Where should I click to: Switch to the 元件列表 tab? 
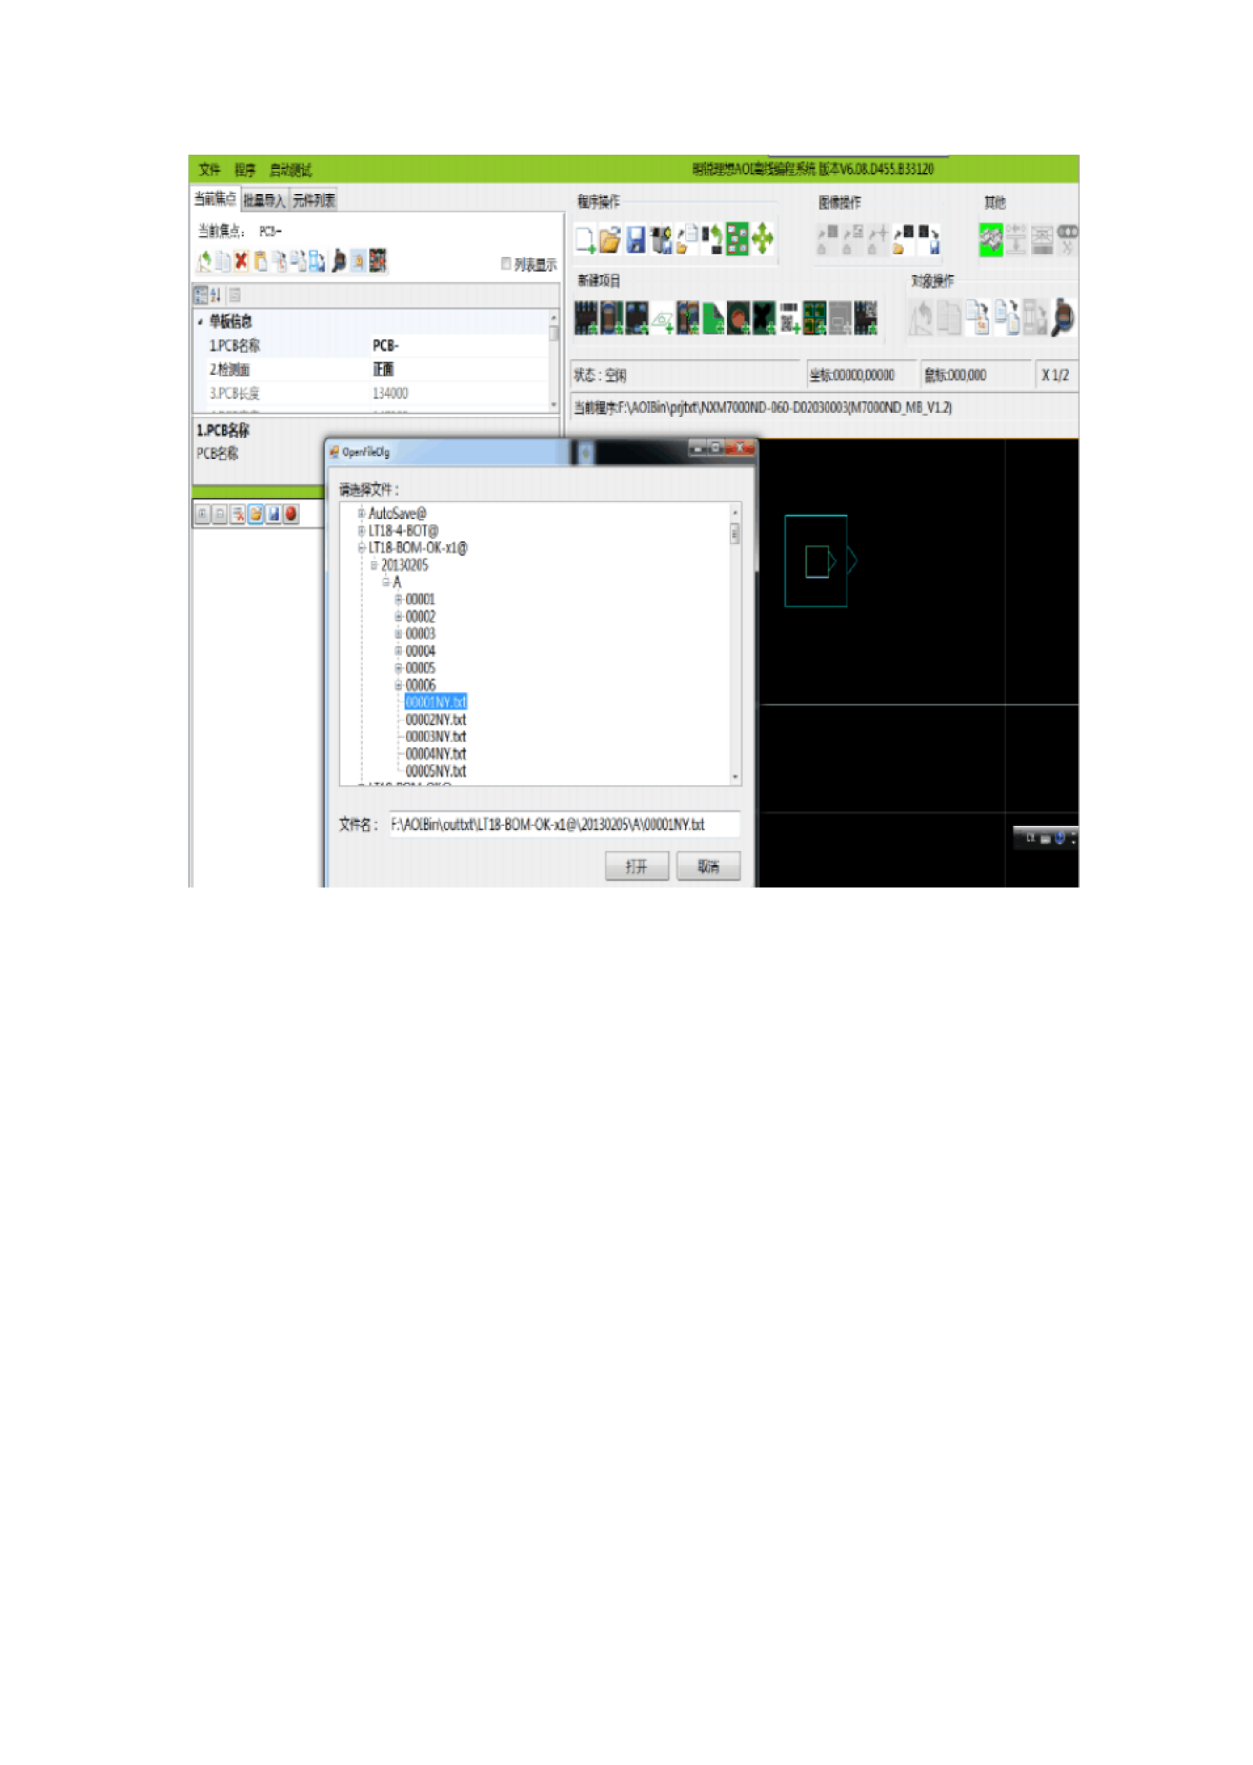pyautogui.click(x=313, y=201)
